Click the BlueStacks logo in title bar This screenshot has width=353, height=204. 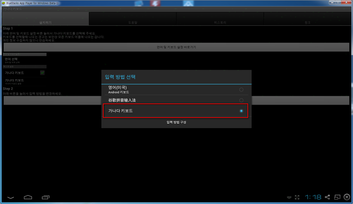pyautogui.click(x=4, y=3)
